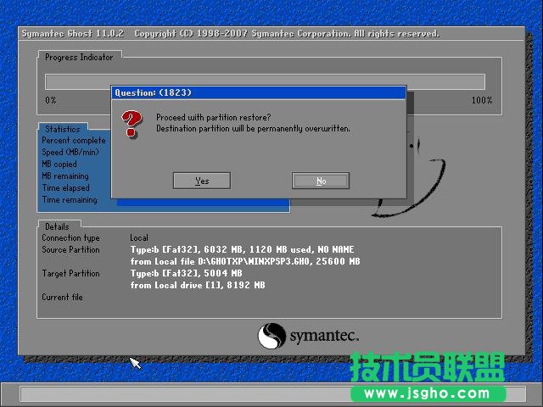Screen dimensions: 543x407
Task: Click the 100% progress label
Action: [481, 100]
